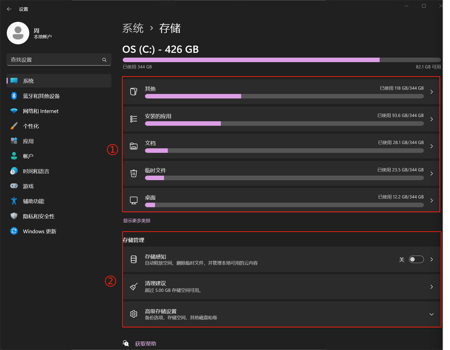The height and width of the screenshot is (350, 450).
Task: Click the 周 本地帐户 profile name
Action: point(43,33)
